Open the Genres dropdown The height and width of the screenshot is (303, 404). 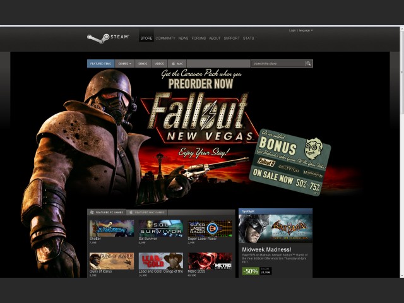125,64
